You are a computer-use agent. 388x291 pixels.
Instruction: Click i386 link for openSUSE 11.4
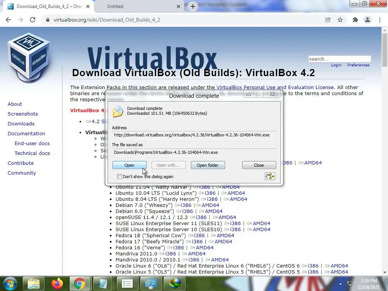(x=201, y=217)
